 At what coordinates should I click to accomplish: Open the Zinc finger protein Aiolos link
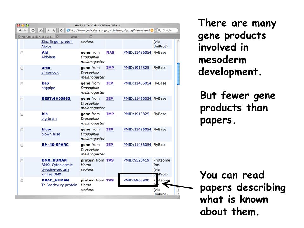click(57, 44)
